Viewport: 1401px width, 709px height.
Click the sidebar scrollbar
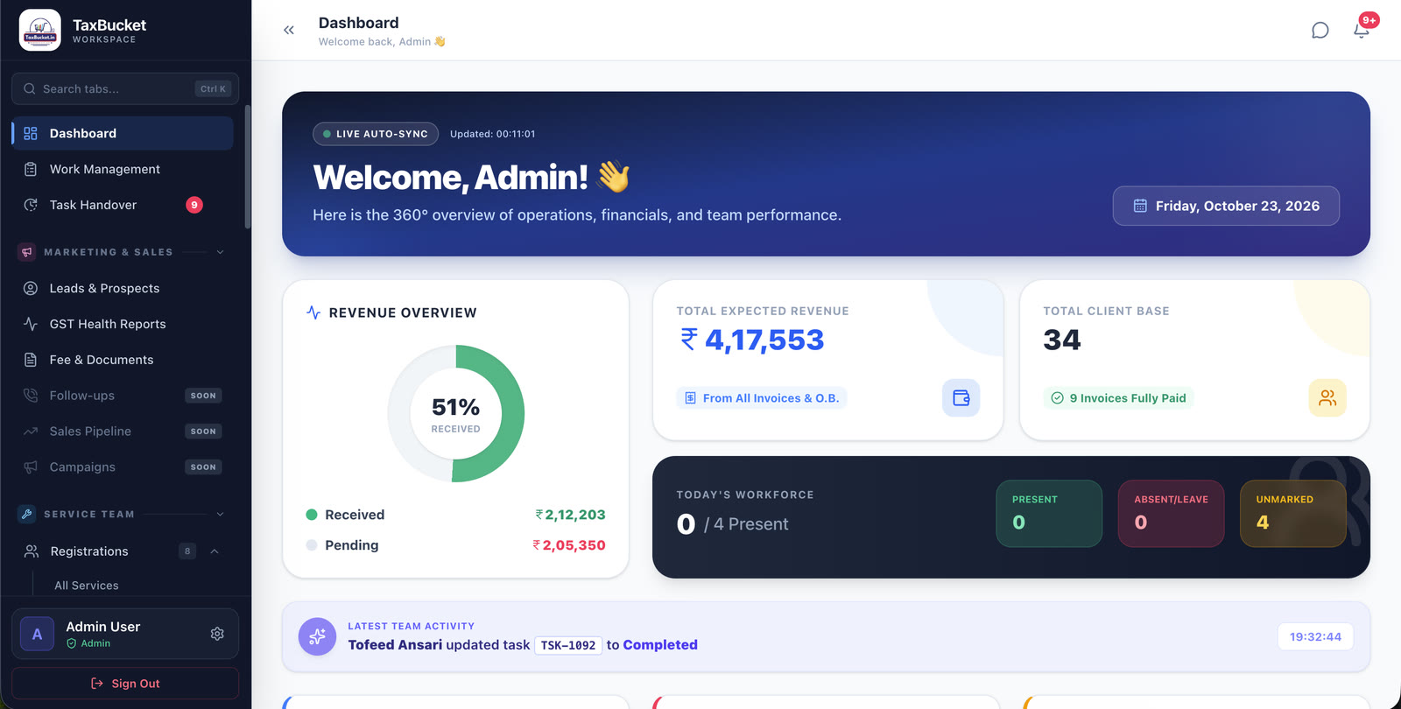coord(248,166)
